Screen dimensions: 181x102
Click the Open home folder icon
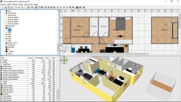click(x=6, y=7)
